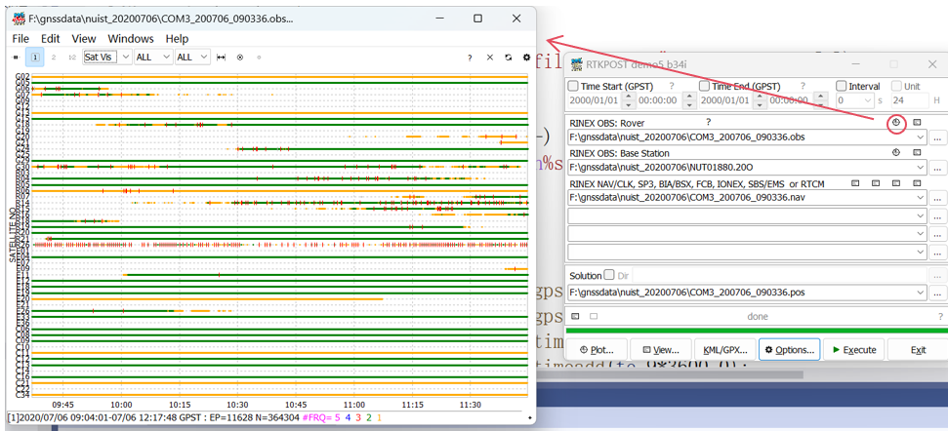Click the view icon for Rover observation file
948x431 pixels.
[917, 123]
